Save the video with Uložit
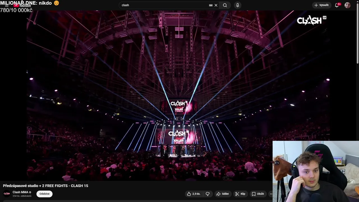 (258, 194)
